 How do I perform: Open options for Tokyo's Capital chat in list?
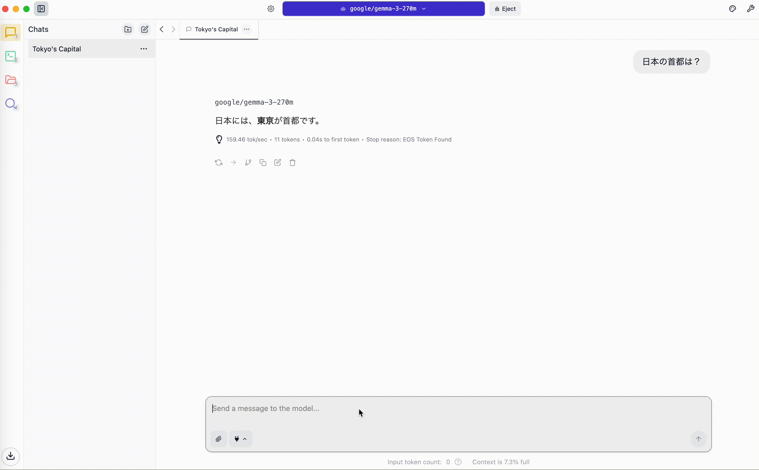(x=143, y=49)
